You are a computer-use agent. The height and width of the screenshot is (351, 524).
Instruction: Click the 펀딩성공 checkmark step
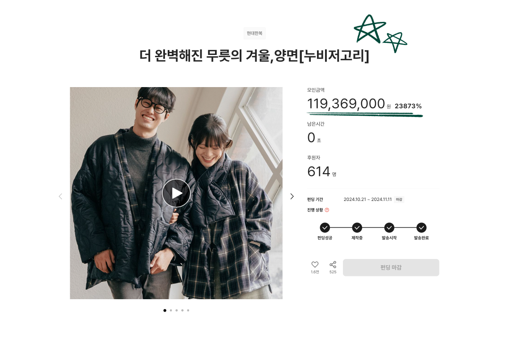coord(325,228)
